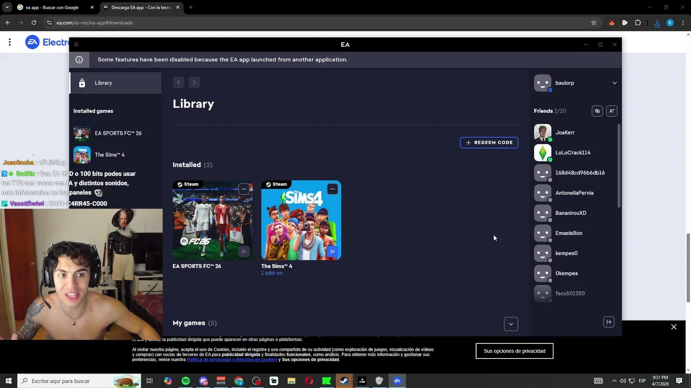This screenshot has width=691, height=388.
Task: Open the Windows notification center
Action: click(x=680, y=381)
